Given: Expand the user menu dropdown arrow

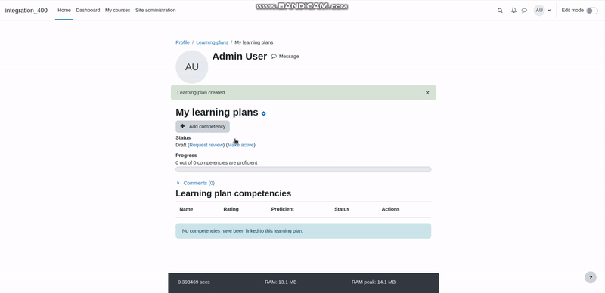Looking at the screenshot, I should point(549,11).
